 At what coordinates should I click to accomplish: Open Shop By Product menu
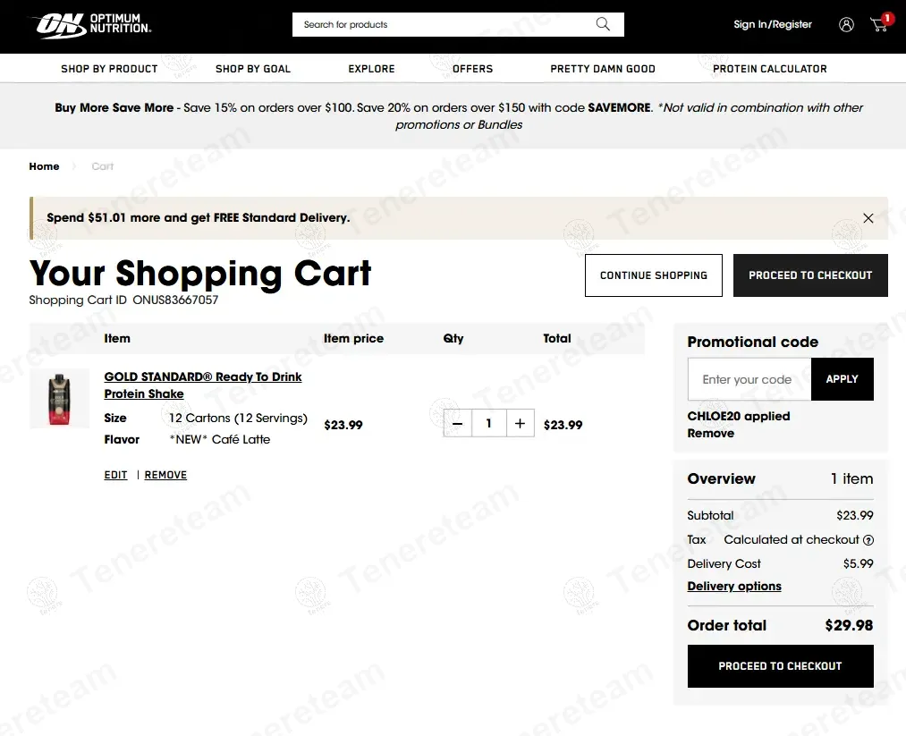tap(109, 69)
